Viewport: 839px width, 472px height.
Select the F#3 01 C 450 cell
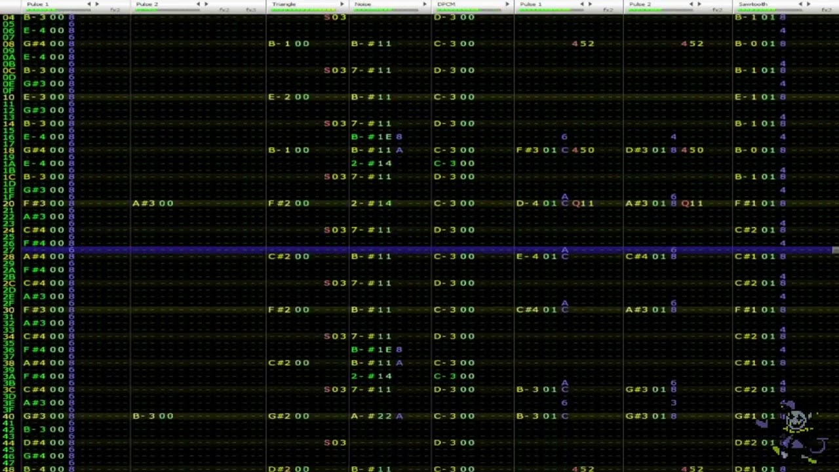(x=556, y=150)
